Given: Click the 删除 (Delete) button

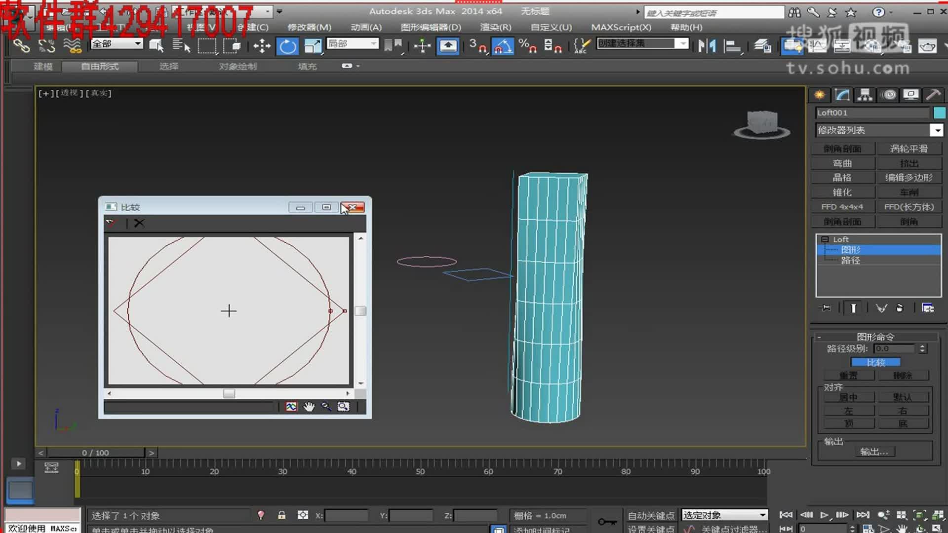Looking at the screenshot, I should [903, 376].
